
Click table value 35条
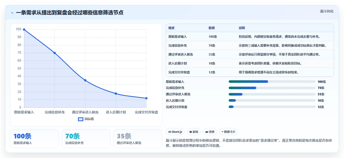coord(212,55)
